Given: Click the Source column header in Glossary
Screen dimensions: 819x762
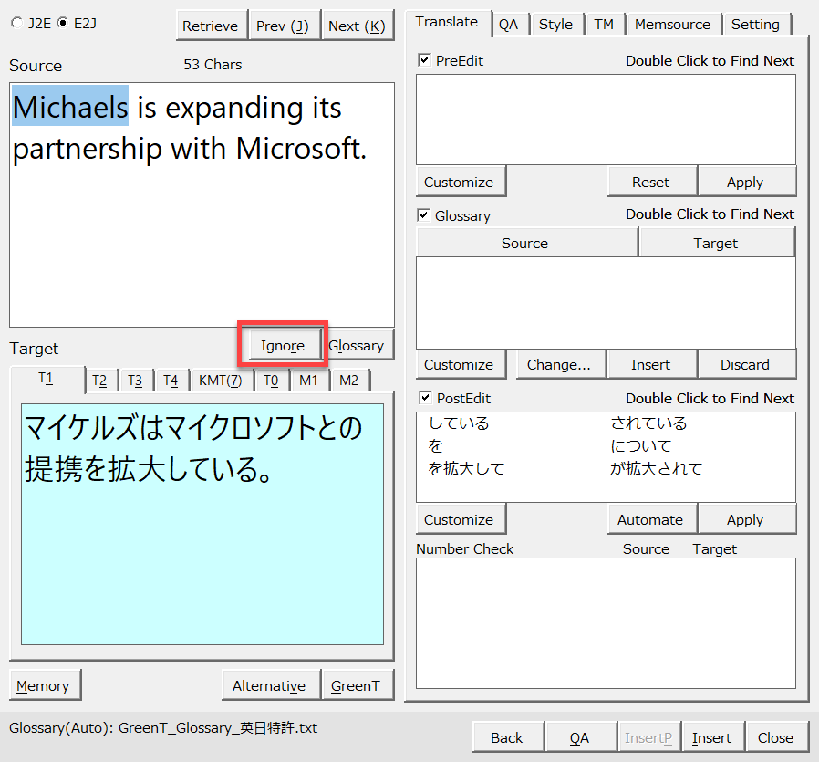Looking at the screenshot, I should (x=525, y=243).
